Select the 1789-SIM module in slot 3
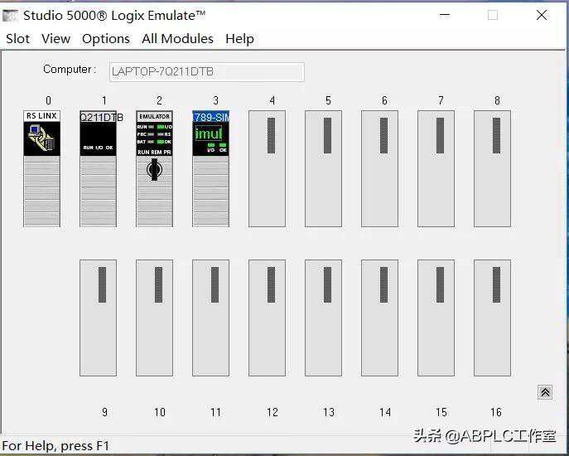The width and height of the screenshot is (569, 456). click(210, 168)
